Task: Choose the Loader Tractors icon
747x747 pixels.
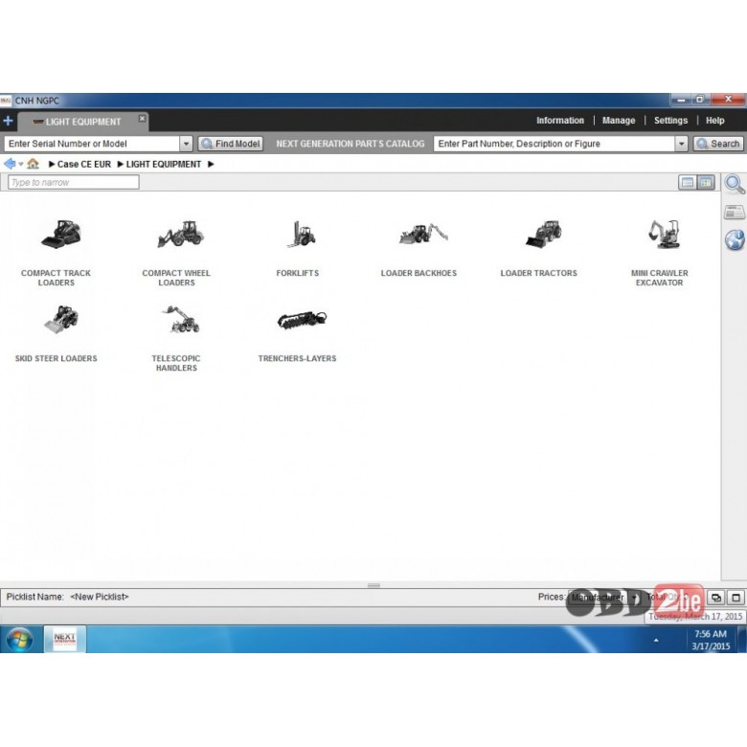Action: click(x=544, y=234)
